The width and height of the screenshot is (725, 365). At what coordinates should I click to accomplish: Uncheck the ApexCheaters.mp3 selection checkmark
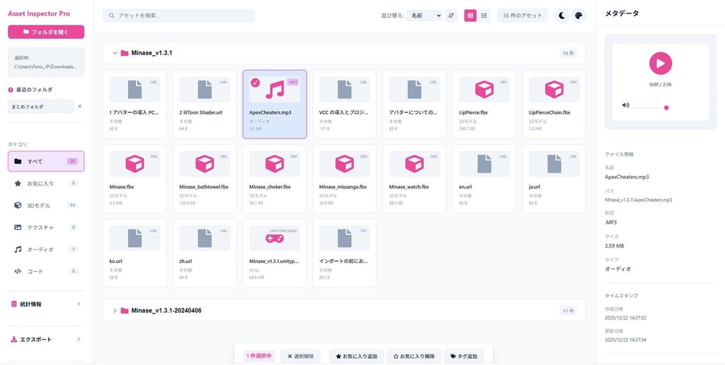(x=255, y=82)
